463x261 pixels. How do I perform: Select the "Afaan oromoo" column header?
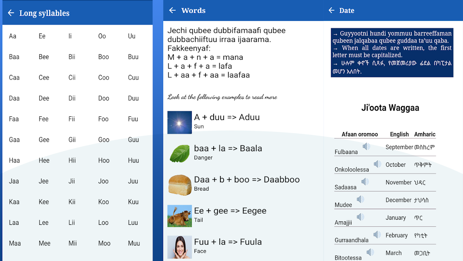(x=360, y=134)
